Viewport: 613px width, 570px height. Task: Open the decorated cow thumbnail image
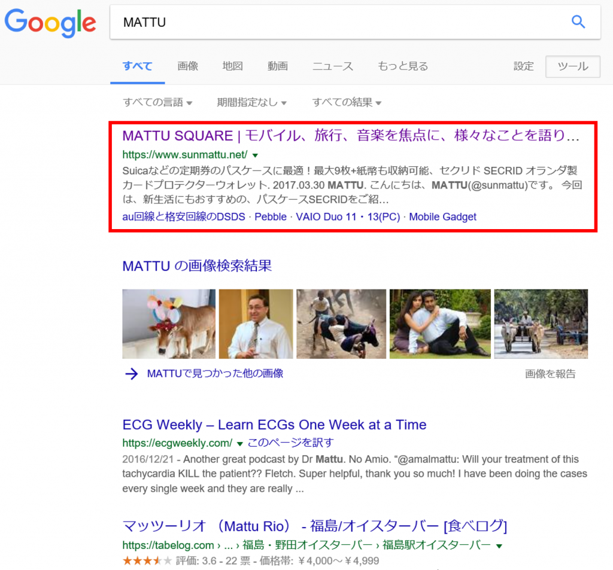point(169,324)
